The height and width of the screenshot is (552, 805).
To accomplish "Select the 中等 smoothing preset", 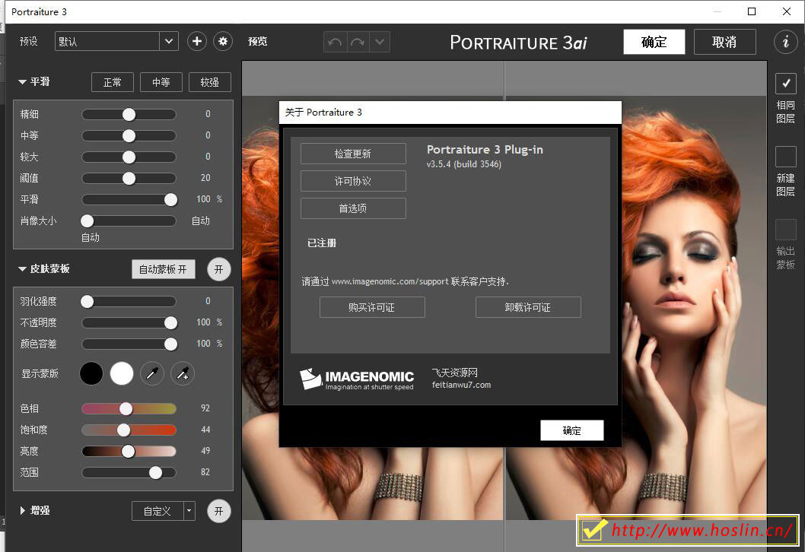I will 161,82.
